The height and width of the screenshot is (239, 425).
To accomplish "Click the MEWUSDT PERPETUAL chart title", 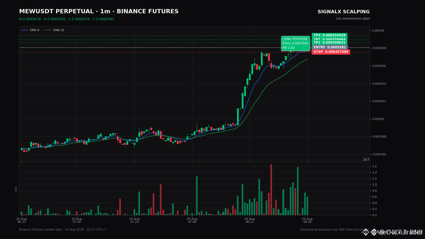I will [99, 12].
